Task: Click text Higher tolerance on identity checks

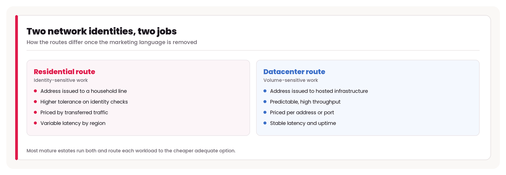Action: tap(84, 102)
